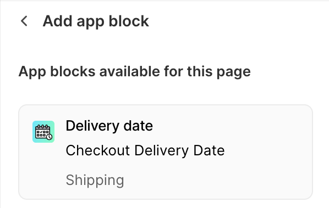Add the Checkout Delivery Date block

tap(166, 152)
